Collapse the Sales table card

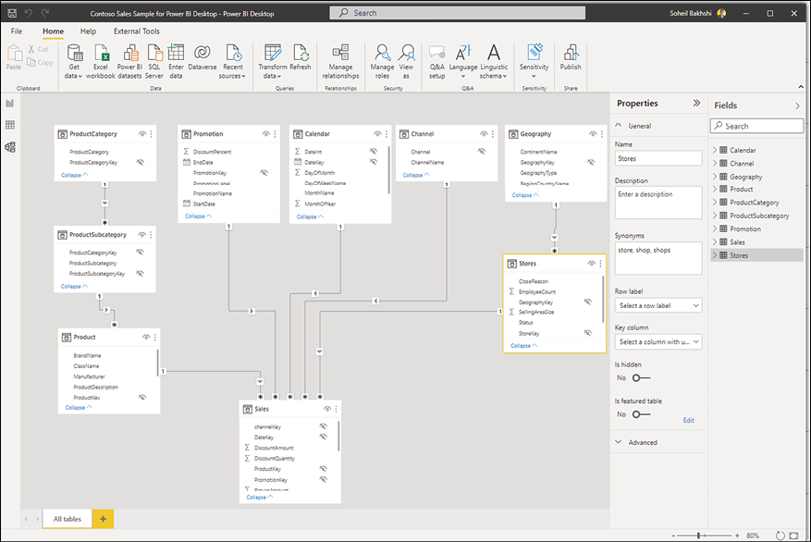coord(260,497)
